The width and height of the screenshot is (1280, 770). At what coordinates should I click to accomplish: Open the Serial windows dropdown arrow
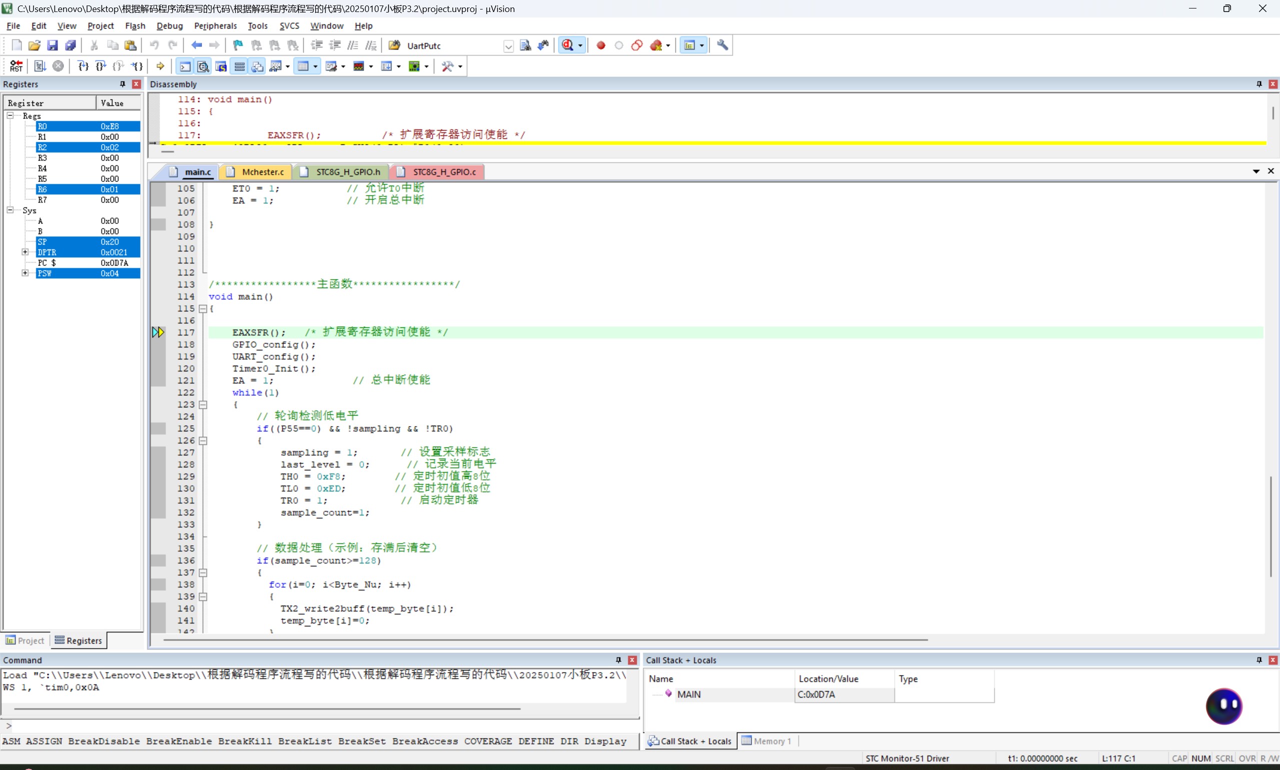pos(343,66)
